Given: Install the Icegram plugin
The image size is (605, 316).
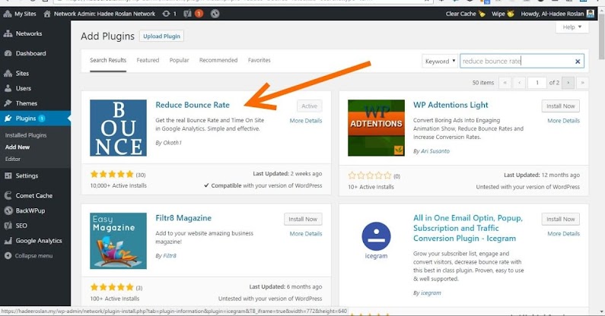Looking at the screenshot, I should click(x=561, y=219).
